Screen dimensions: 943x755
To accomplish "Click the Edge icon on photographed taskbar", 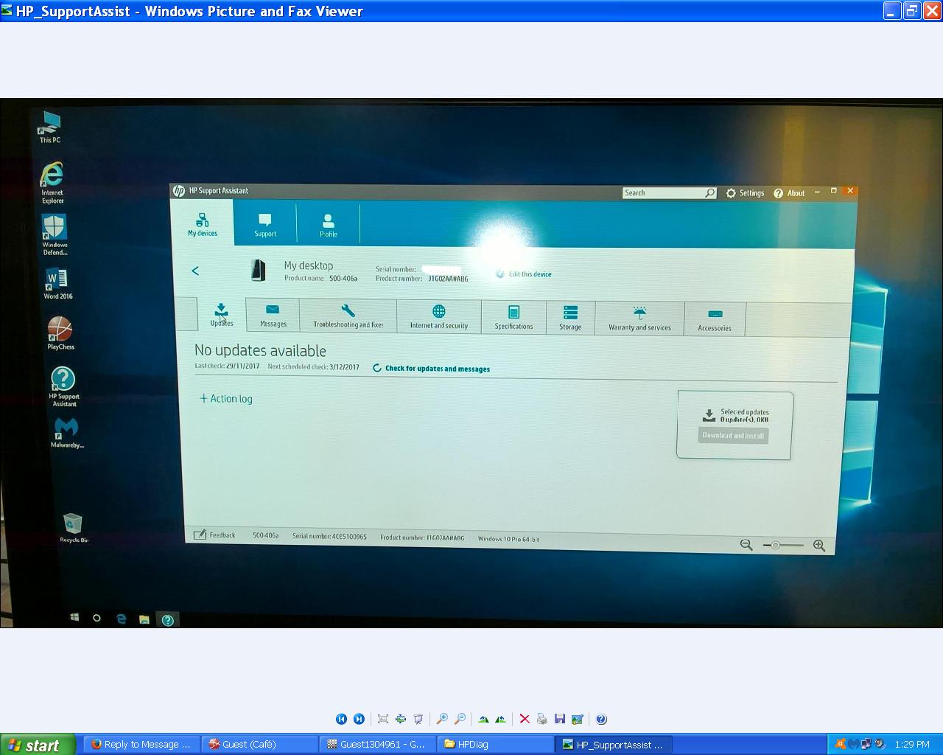I will pos(121,619).
